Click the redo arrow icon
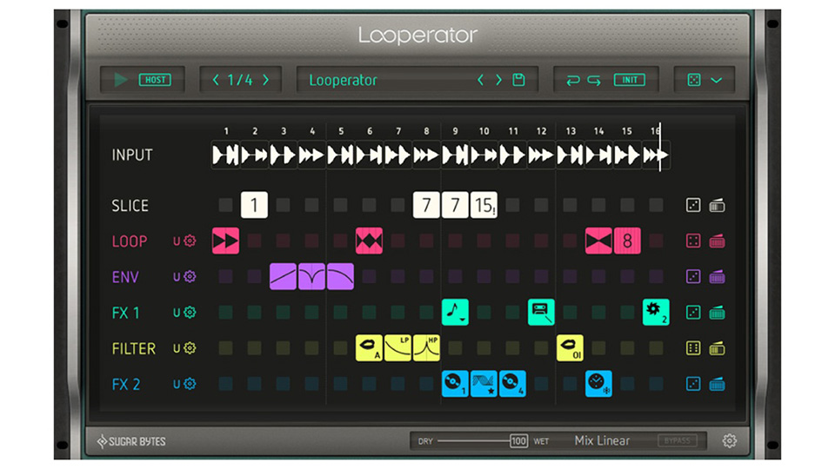The height and width of the screenshot is (469, 835). pyautogui.click(x=594, y=80)
